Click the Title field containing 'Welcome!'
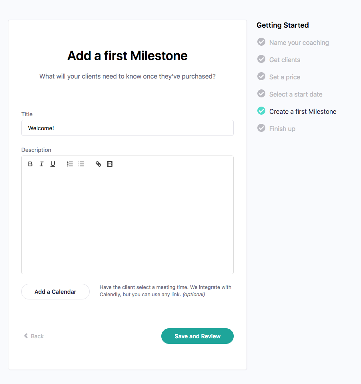The width and height of the screenshot is (361, 384). coord(127,128)
